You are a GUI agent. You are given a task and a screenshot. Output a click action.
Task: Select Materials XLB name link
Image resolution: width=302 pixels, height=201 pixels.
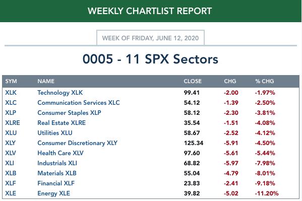pos(57,173)
